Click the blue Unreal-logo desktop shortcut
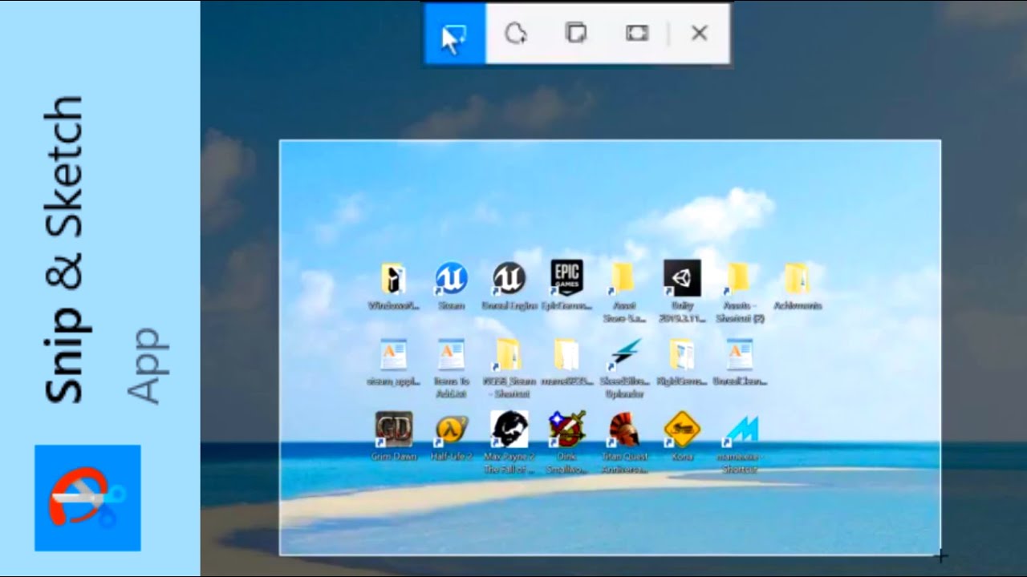Viewport: 1027px width, 577px height. point(451,284)
